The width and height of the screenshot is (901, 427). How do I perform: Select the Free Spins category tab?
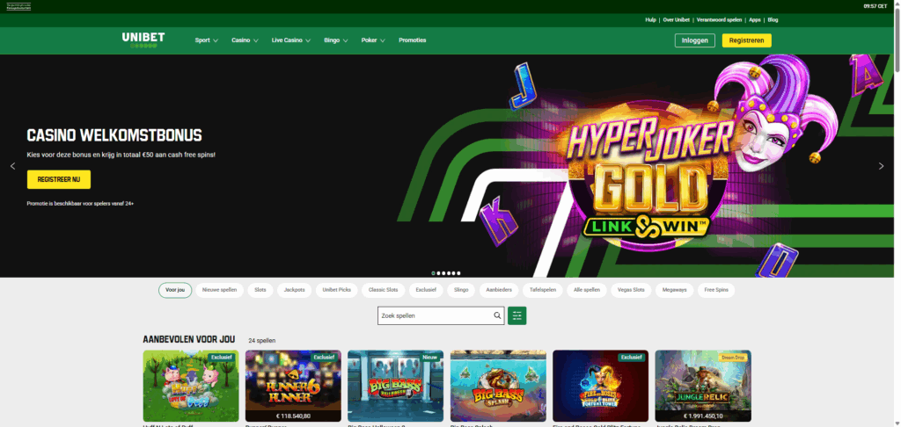tap(716, 291)
